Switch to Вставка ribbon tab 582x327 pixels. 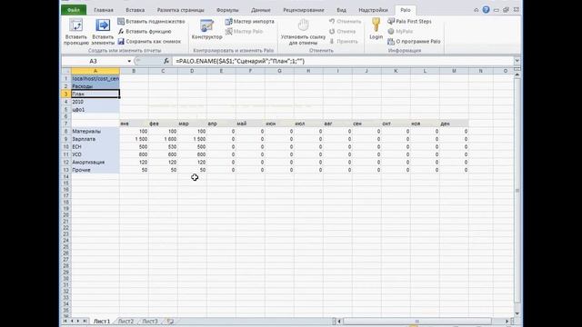[x=135, y=10]
